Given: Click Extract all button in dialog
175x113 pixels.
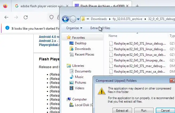Looking at the screenshot, I should (122, 110).
